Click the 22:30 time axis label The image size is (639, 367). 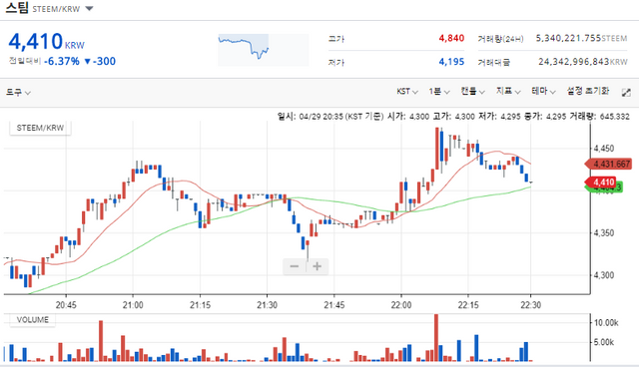point(530,305)
